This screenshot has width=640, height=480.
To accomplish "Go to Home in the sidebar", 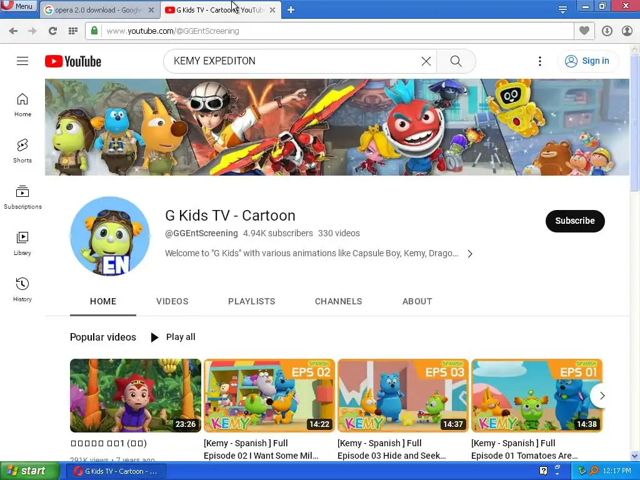I will click(x=22, y=105).
